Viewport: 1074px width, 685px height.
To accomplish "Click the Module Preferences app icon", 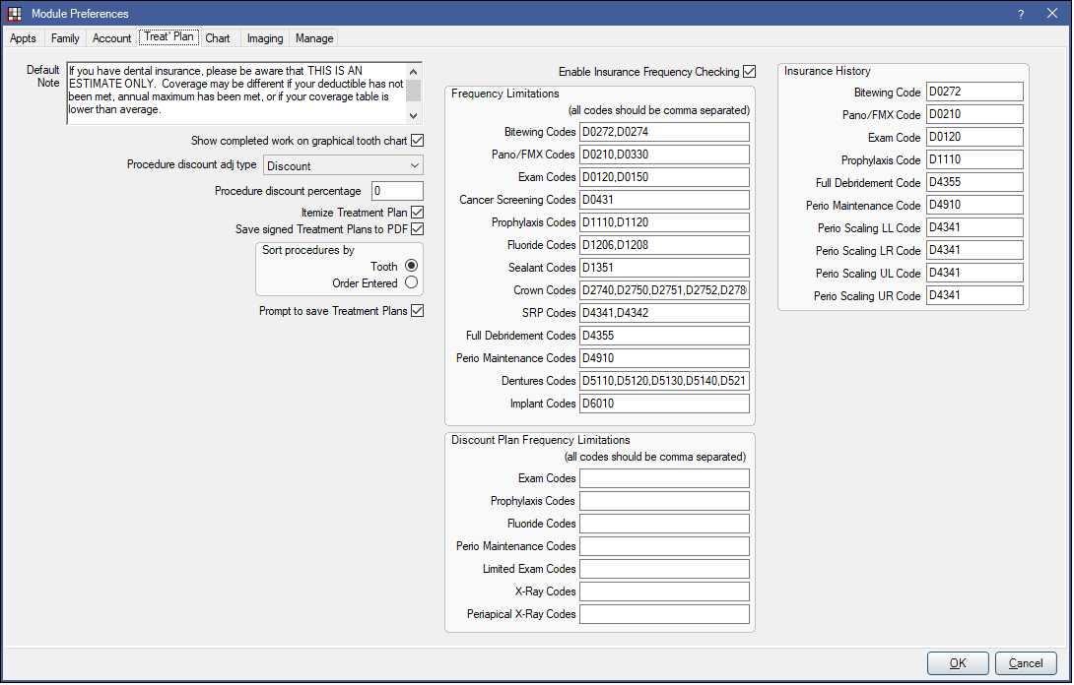I will (15, 14).
